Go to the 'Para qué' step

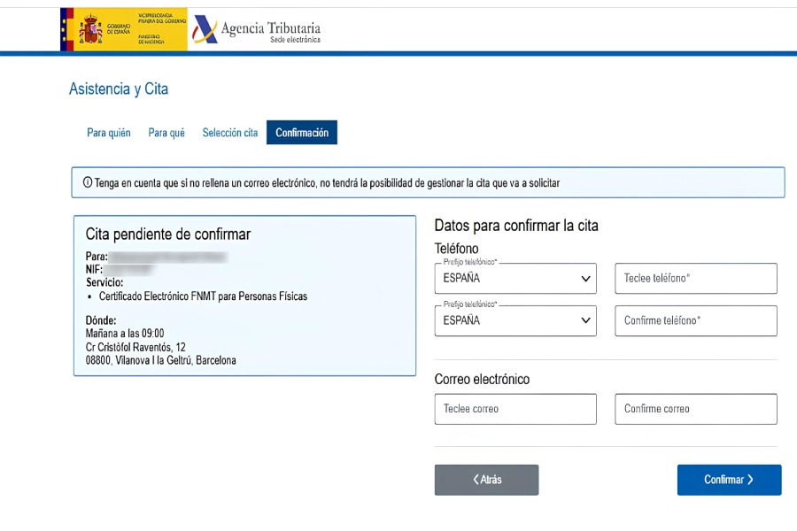tap(166, 133)
